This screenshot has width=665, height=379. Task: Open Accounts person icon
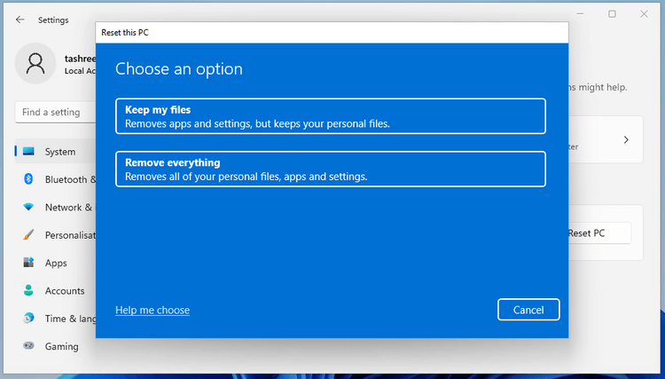tap(28, 291)
